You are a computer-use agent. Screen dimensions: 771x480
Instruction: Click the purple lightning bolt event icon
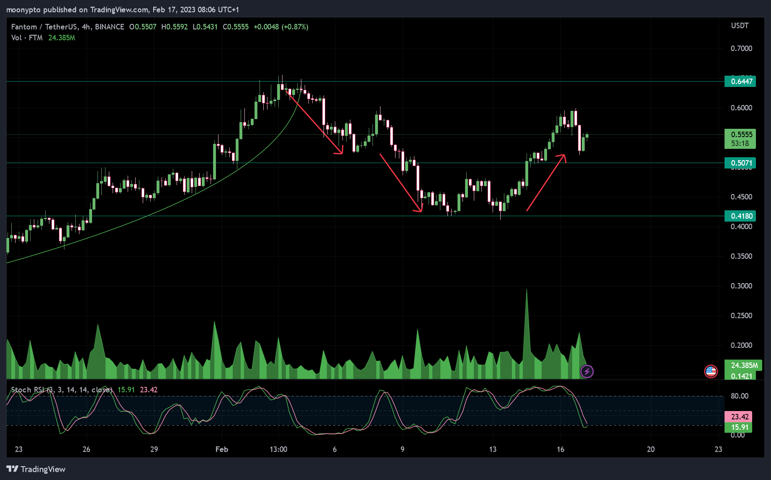tap(587, 371)
